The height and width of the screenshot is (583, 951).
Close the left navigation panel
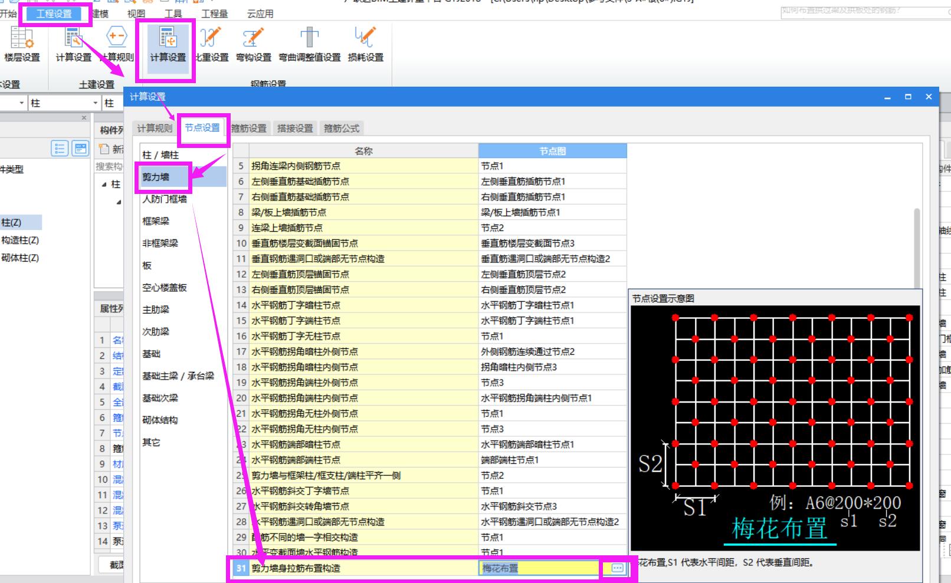[x=84, y=118]
